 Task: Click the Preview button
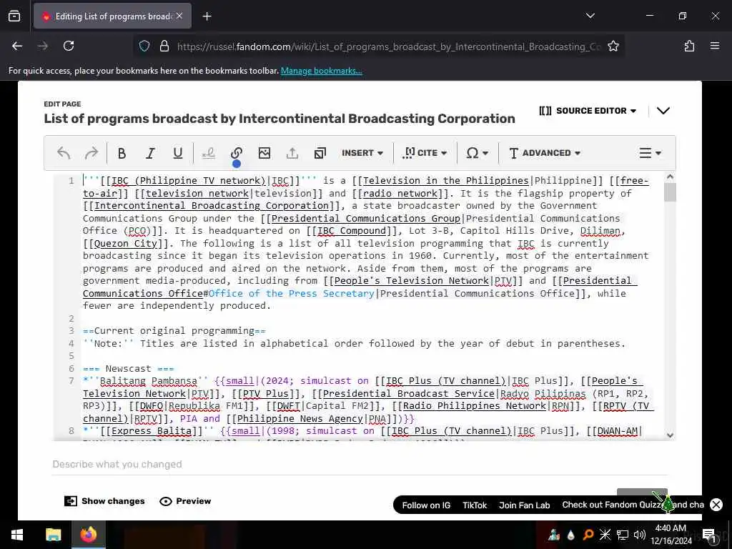click(185, 501)
